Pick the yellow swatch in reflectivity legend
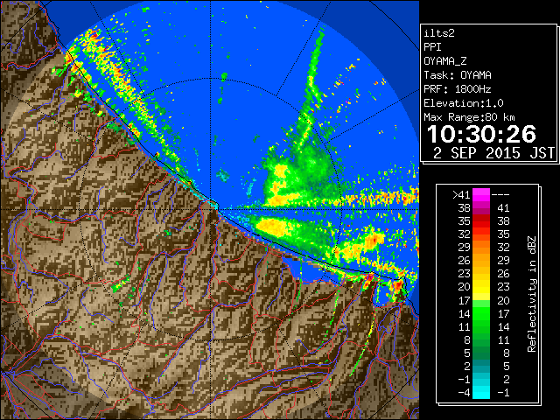Image resolution: width=560 pixels, height=420 pixels. pos(481,286)
